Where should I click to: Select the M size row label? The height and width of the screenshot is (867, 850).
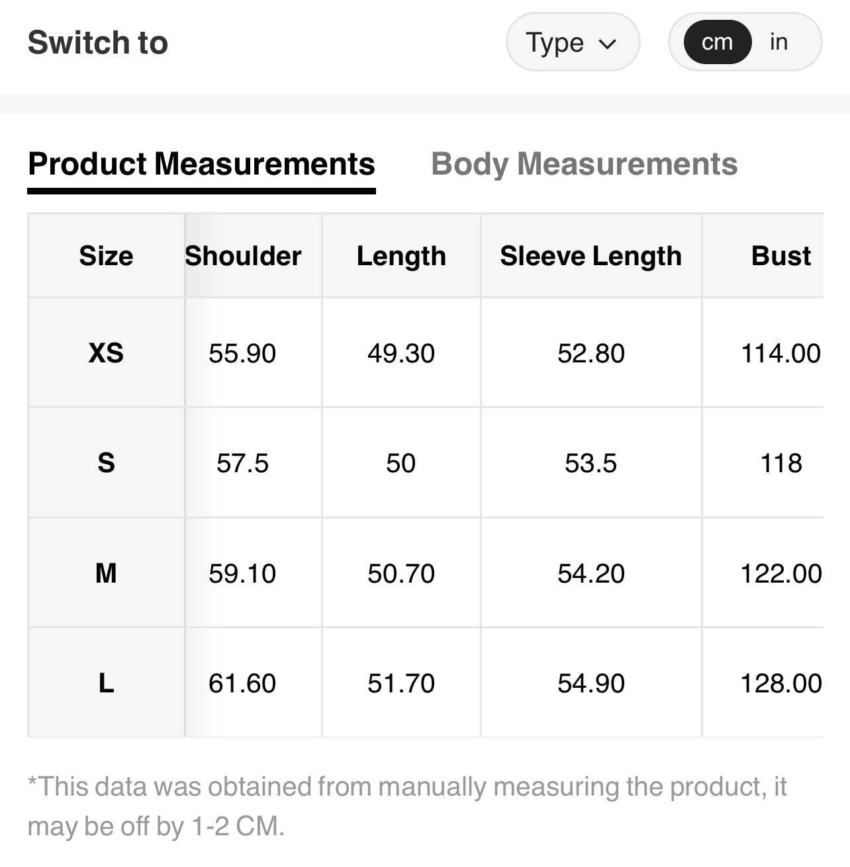(106, 573)
